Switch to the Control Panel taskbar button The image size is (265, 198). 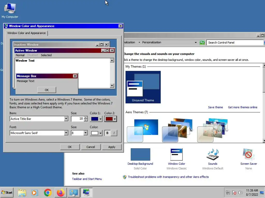[74, 193]
